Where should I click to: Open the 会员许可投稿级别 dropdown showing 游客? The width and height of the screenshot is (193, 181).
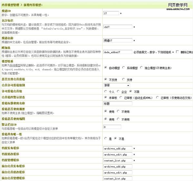[x=116, y=86]
